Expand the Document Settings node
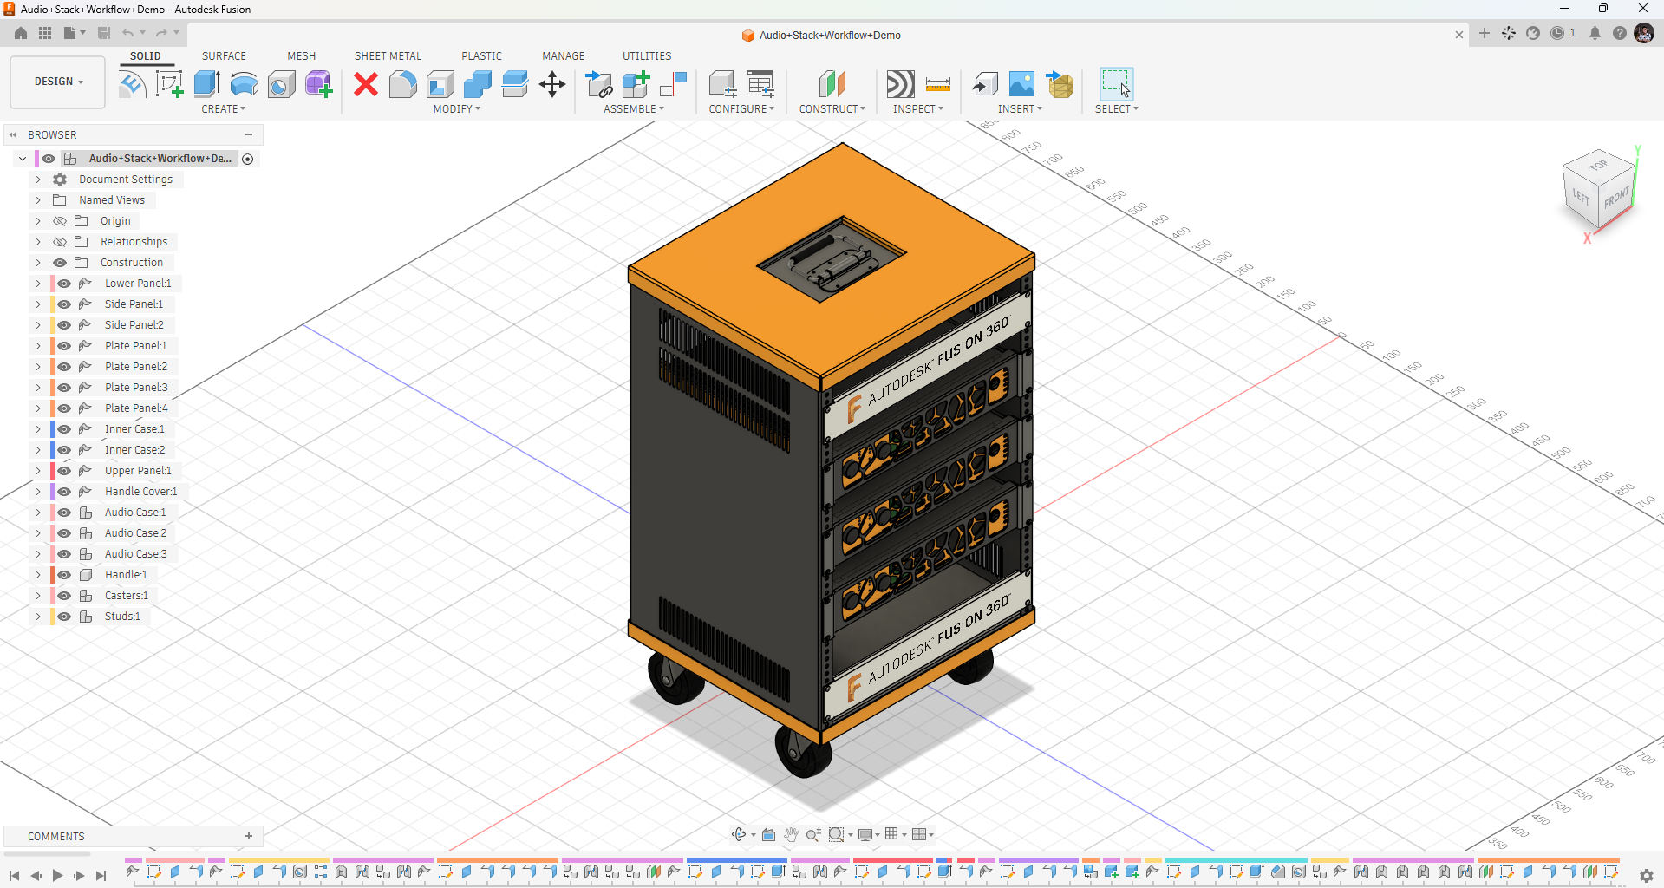The image size is (1664, 888). pyautogui.click(x=38, y=180)
